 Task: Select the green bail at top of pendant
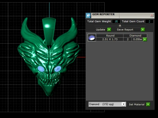[49, 32]
